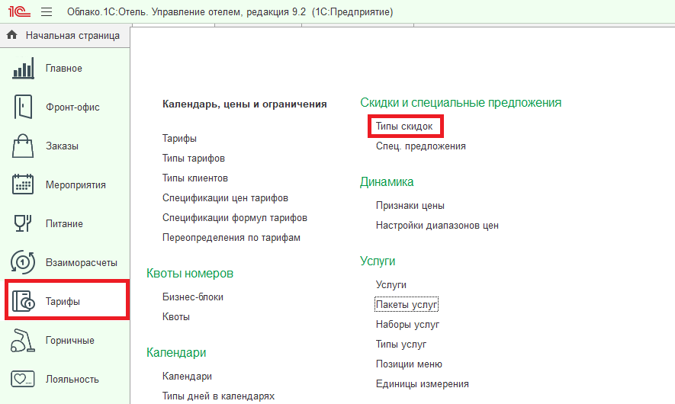Open Пакеты услуг
This screenshot has width=675, height=404.
(407, 305)
